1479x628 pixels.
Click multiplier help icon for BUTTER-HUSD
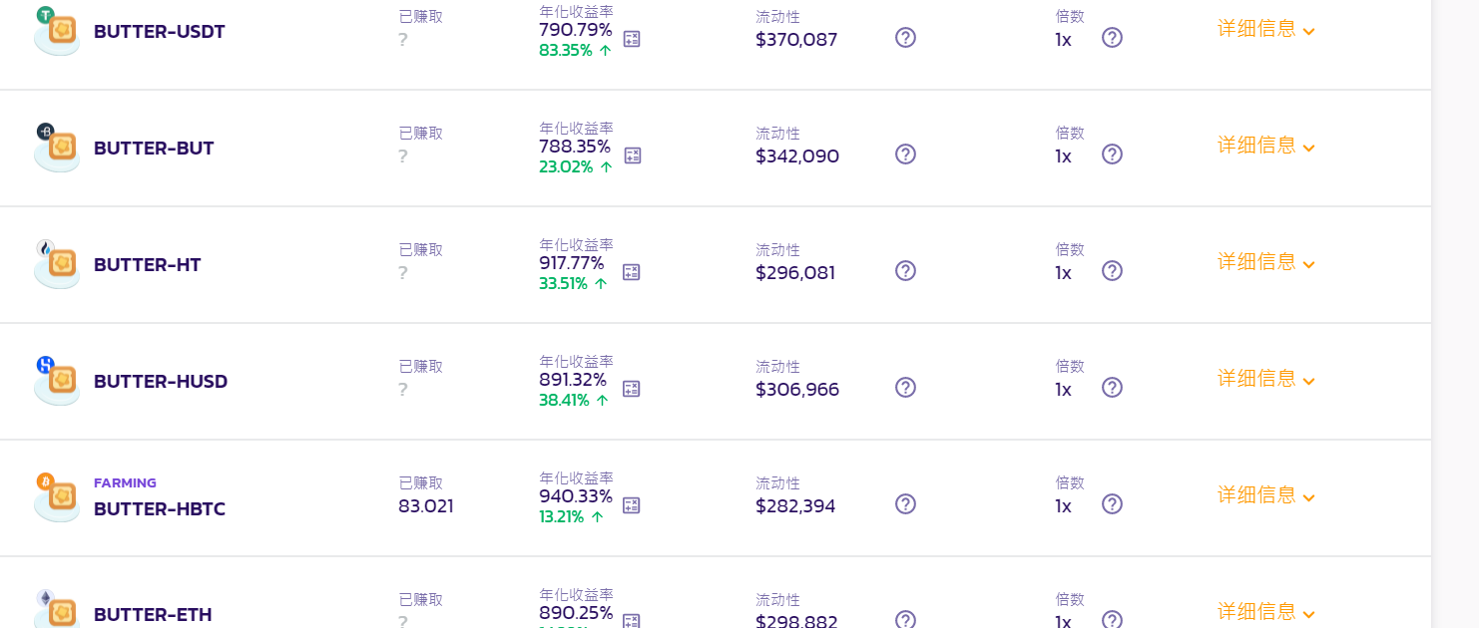tap(1112, 388)
